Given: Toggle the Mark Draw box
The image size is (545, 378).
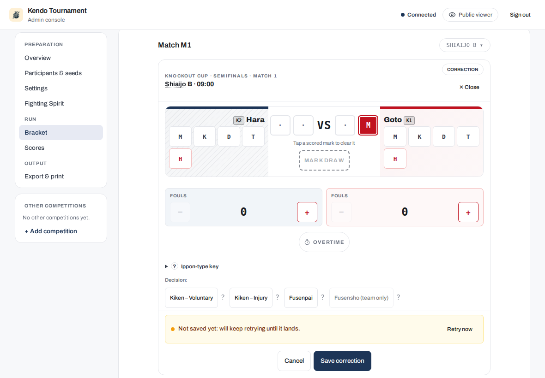Looking at the screenshot, I should [x=324, y=160].
